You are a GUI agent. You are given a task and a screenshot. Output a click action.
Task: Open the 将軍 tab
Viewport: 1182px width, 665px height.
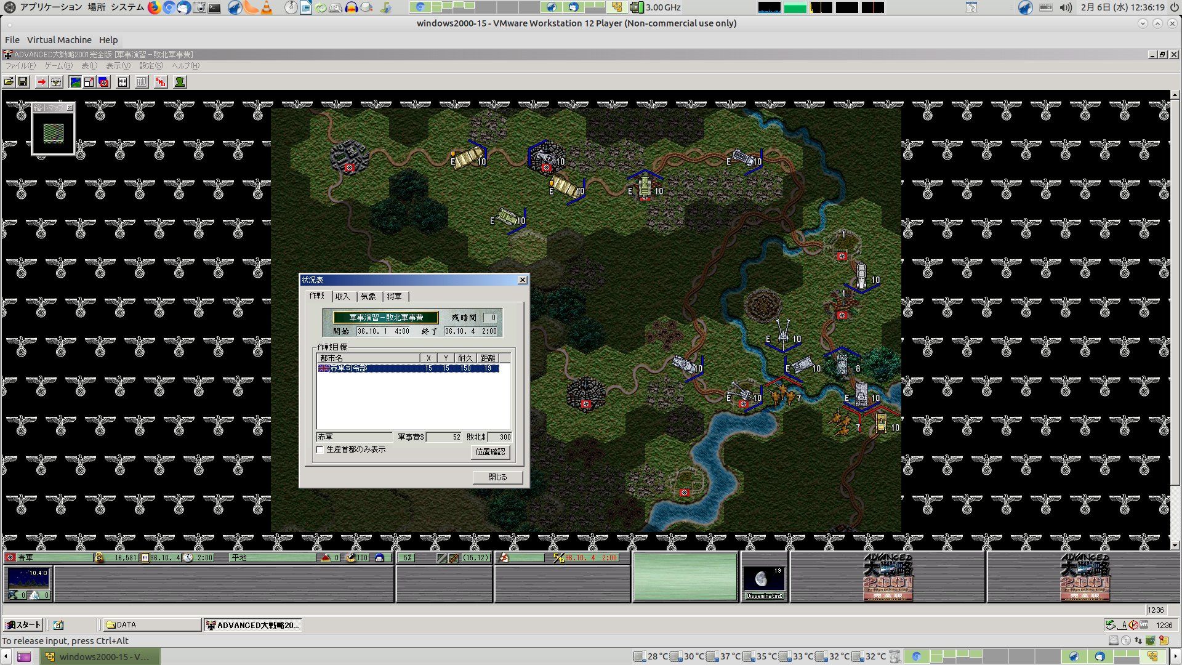[x=394, y=297]
